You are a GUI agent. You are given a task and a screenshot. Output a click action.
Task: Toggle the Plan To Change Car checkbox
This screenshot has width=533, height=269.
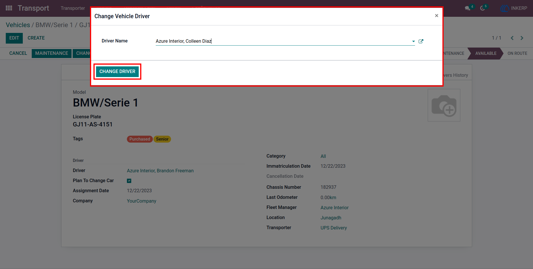[x=129, y=181]
